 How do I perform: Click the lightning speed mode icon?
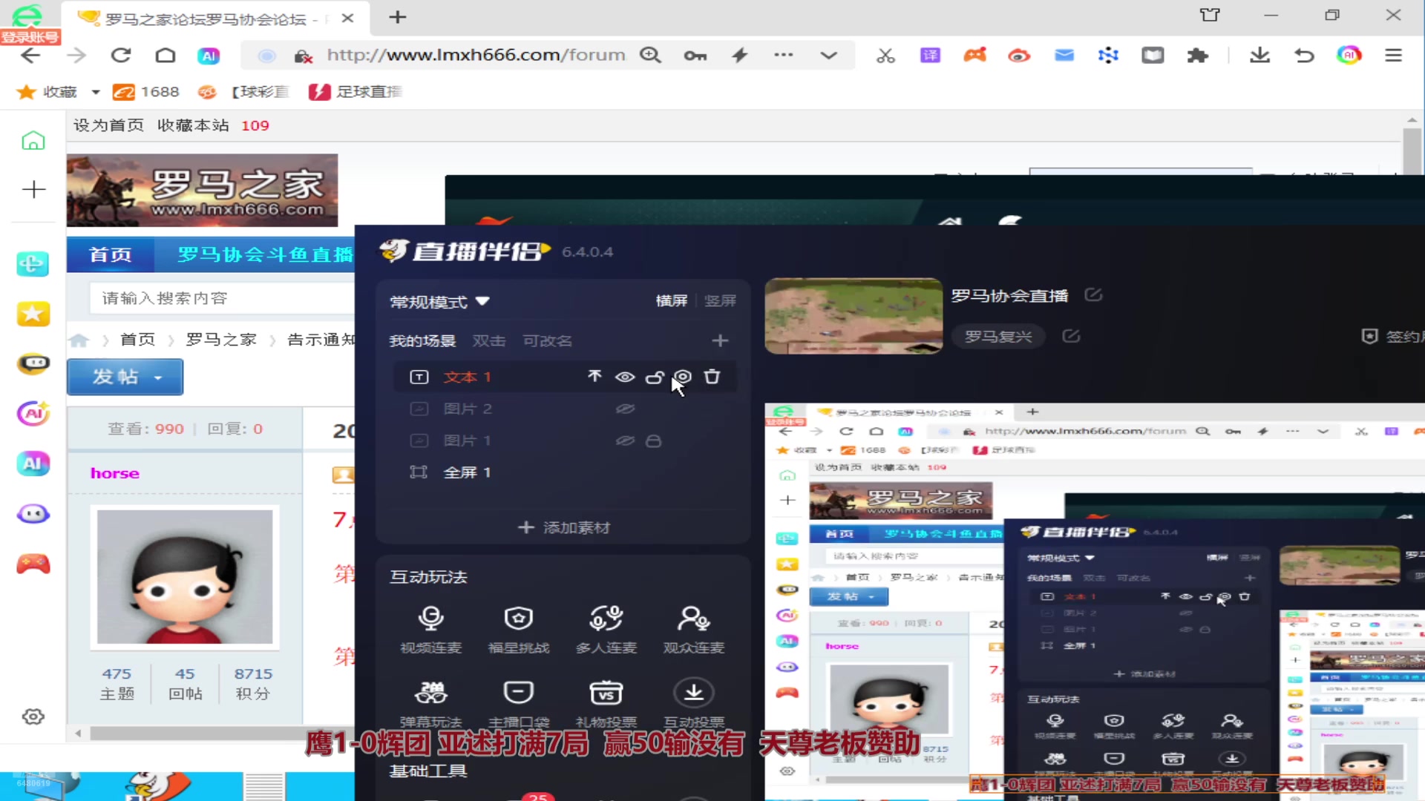739,56
